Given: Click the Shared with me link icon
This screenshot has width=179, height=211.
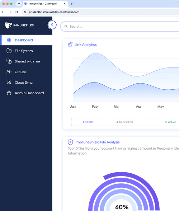Looking at the screenshot, I should coord(9,61).
